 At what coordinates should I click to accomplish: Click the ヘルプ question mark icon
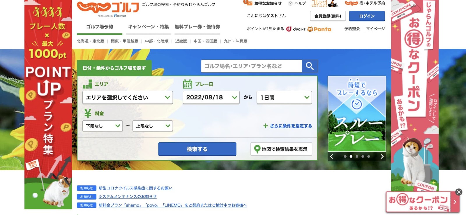[x=290, y=3]
